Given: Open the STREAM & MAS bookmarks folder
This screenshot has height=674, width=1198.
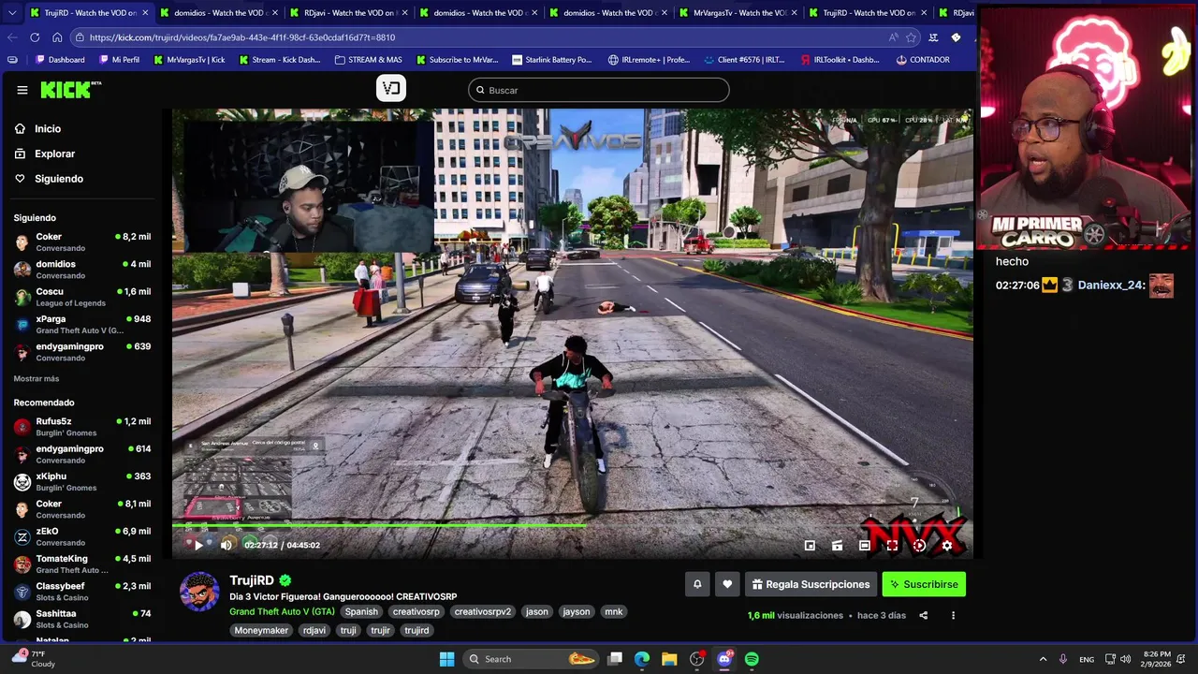Looking at the screenshot, I should tap(368, 60).
